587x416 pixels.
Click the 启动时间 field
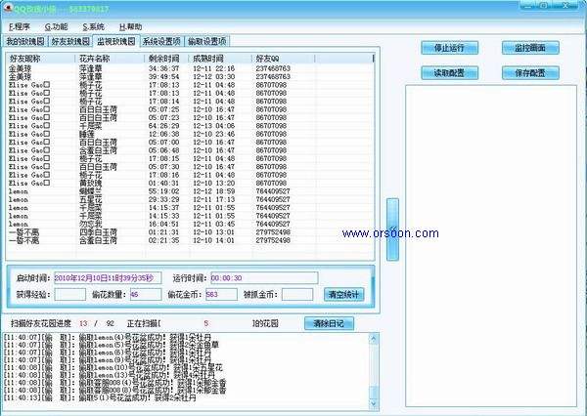pos(108,278)
